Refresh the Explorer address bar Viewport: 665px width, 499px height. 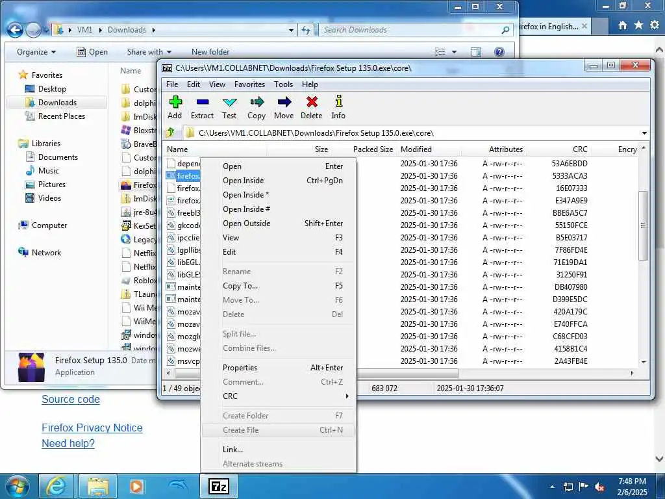(305, 30)
